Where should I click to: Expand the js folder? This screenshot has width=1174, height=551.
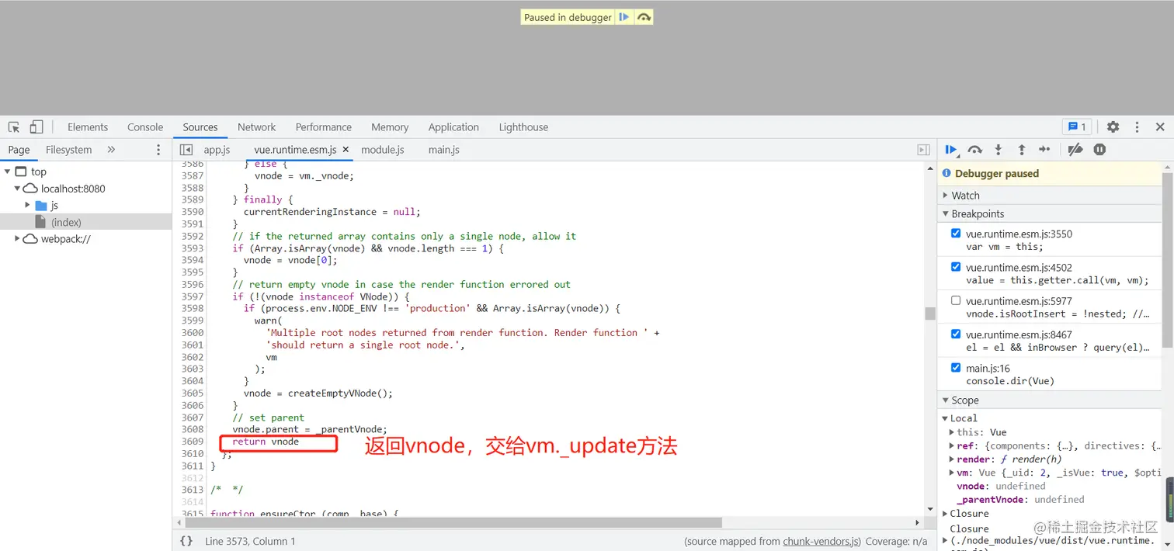[28, 206]
